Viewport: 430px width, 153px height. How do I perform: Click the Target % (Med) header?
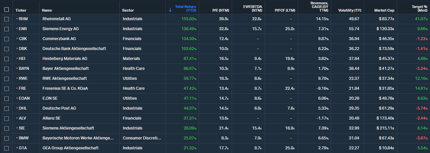(x=417, y=8)
